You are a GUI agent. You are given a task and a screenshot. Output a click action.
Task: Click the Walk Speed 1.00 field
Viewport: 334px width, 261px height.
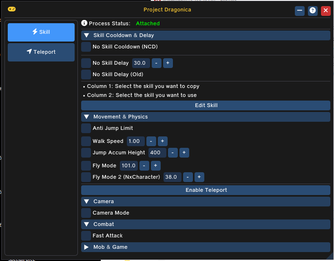(x=136, y=141)
